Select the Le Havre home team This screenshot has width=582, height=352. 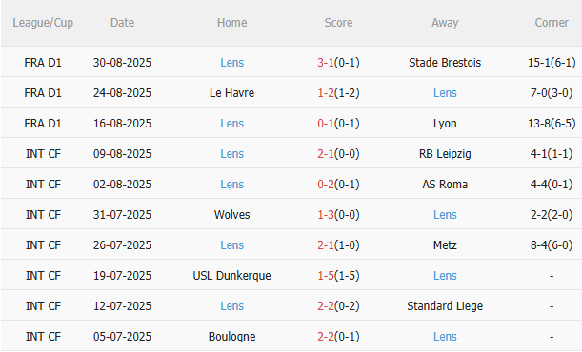click(x=232, y=92)
